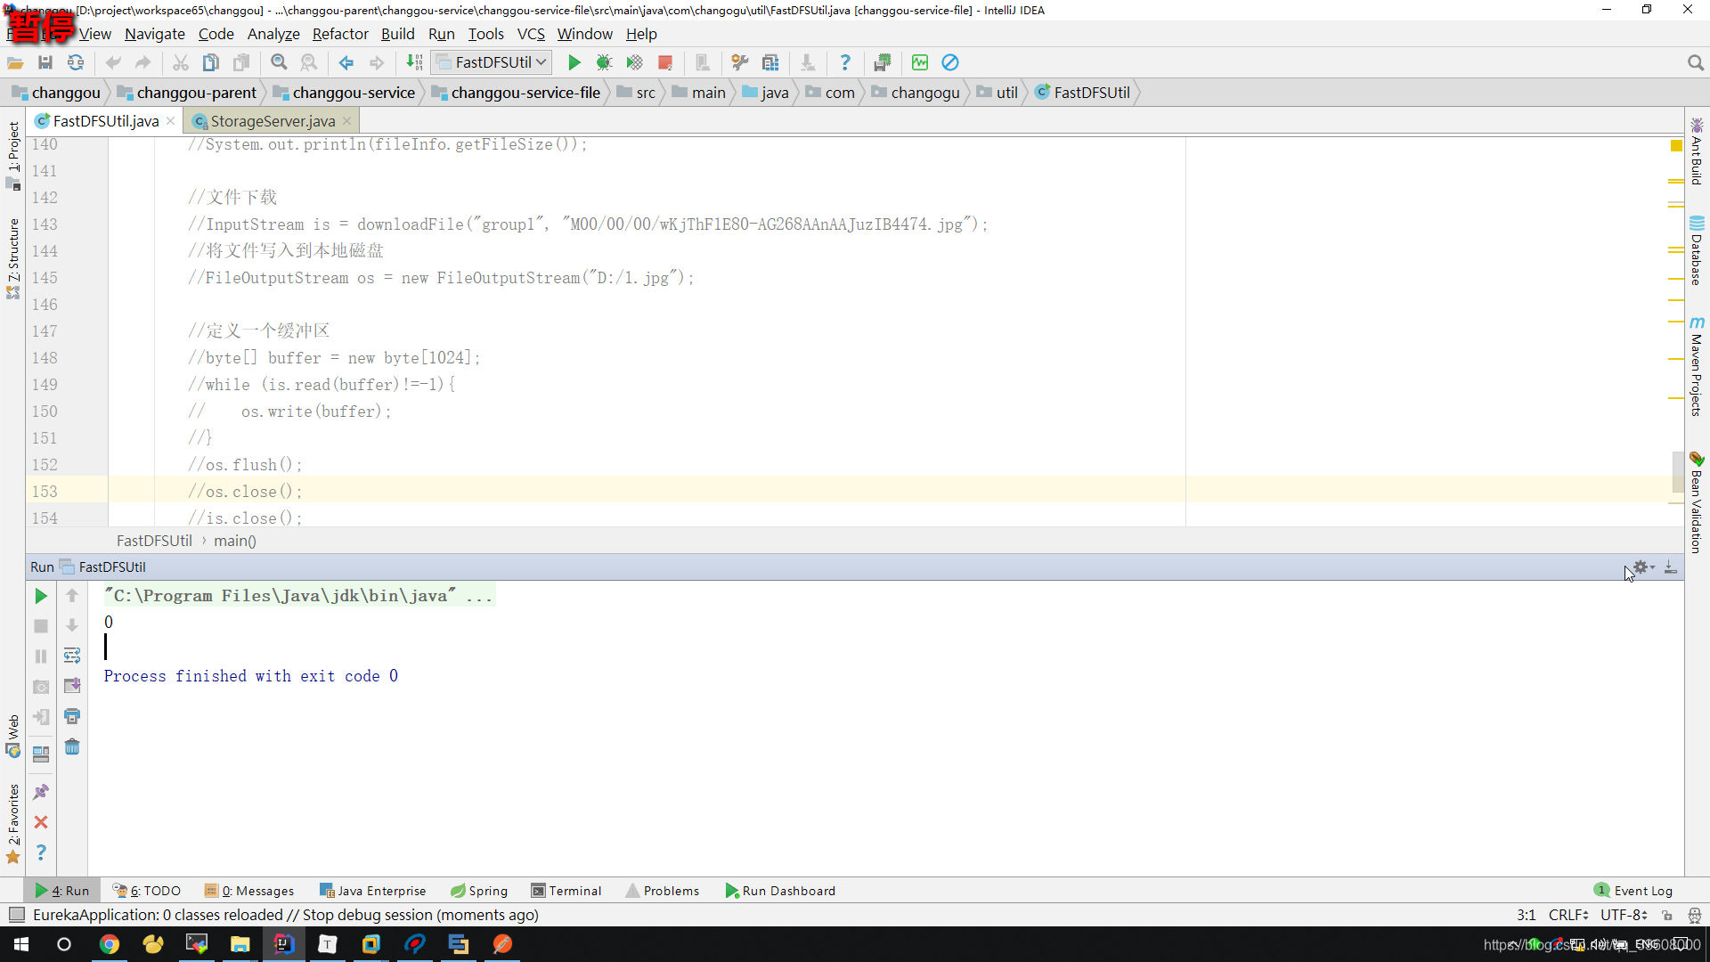
Task: Open the Navigate menu
Action: click(x=155, y=34)
